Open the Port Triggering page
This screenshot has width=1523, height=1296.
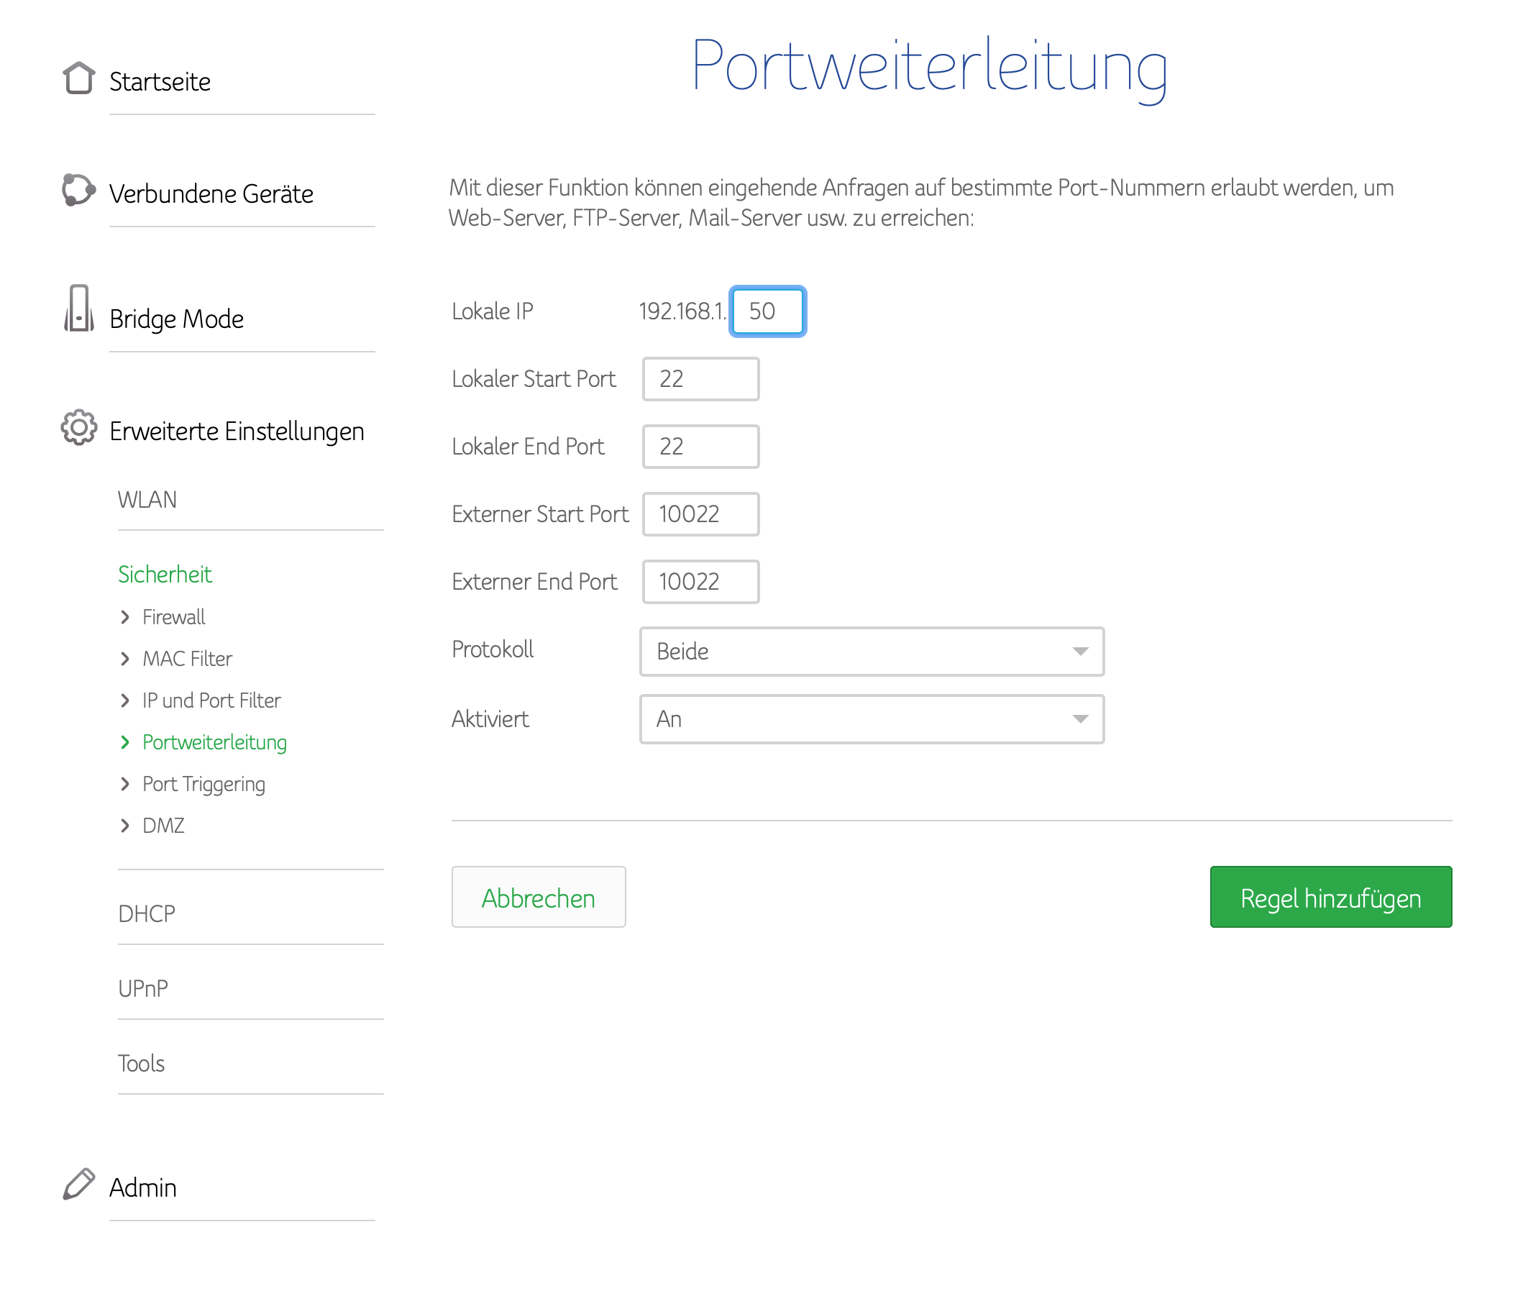[203, 785]
